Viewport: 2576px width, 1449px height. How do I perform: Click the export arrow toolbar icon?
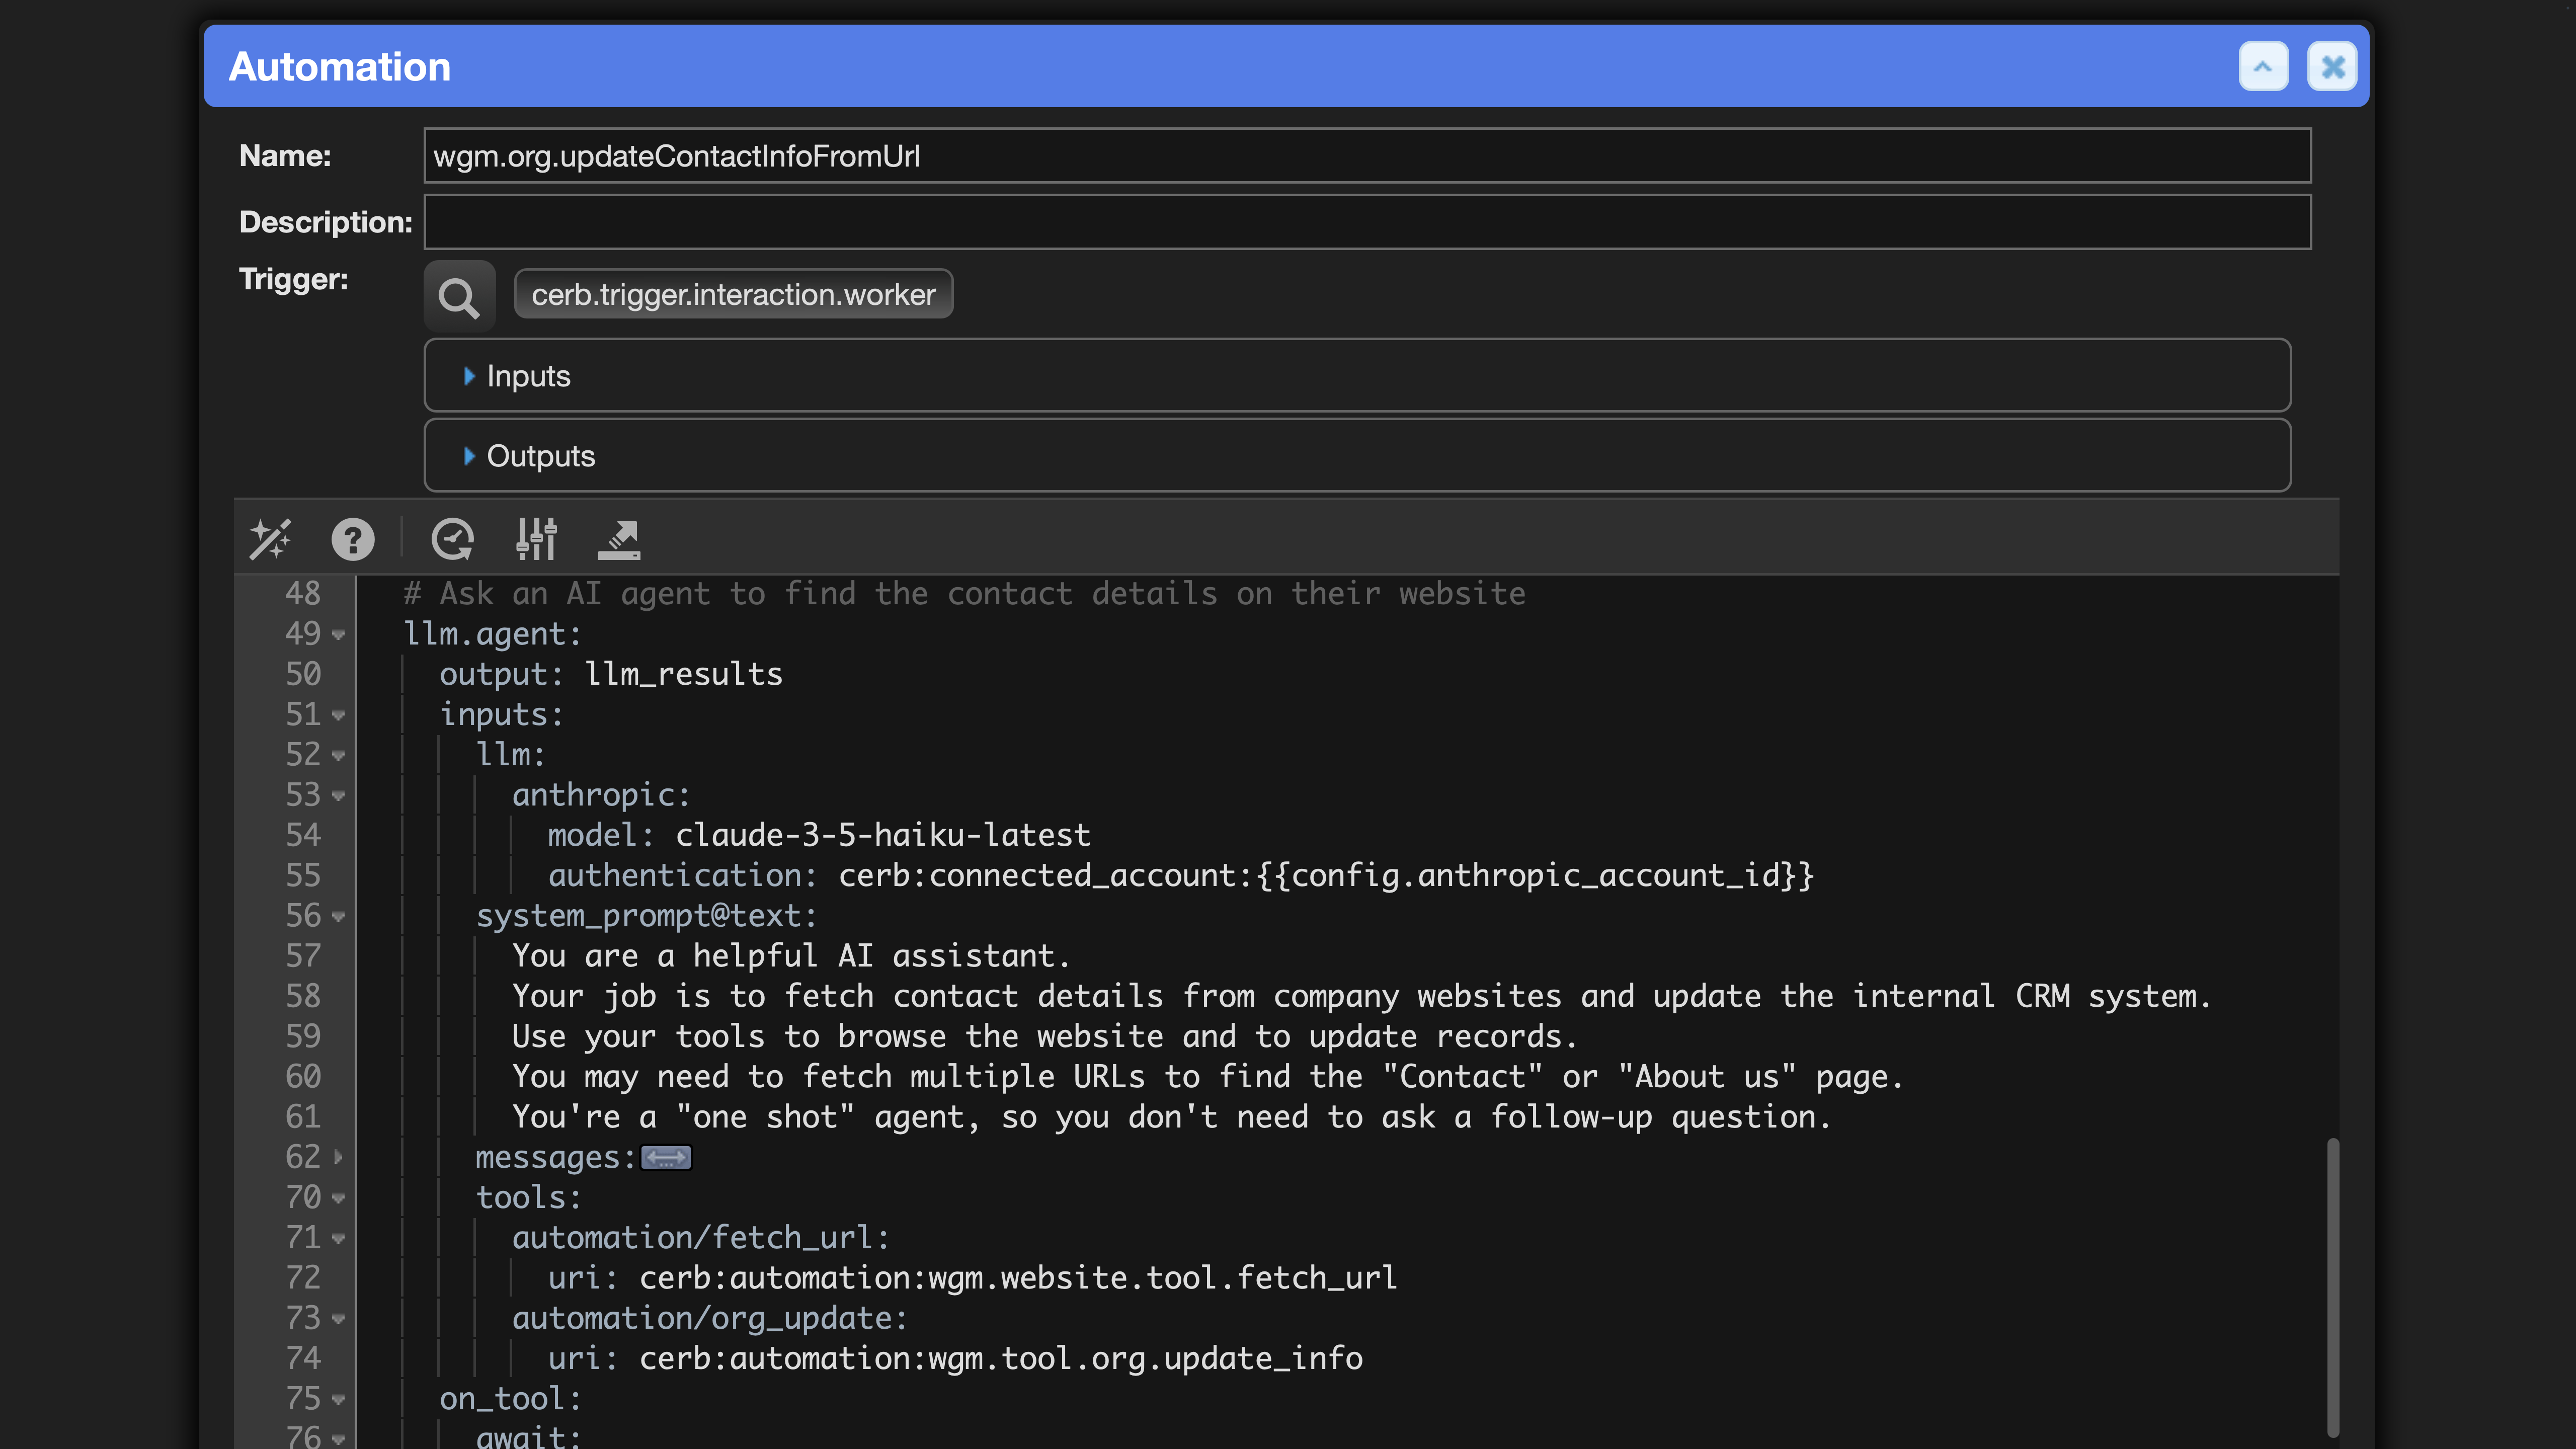tap(619, 539)
